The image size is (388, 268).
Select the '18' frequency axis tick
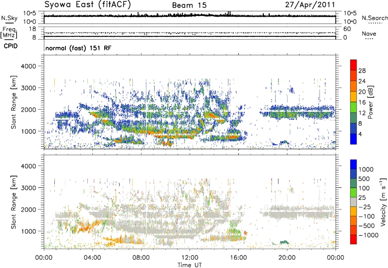pos(32,29)
